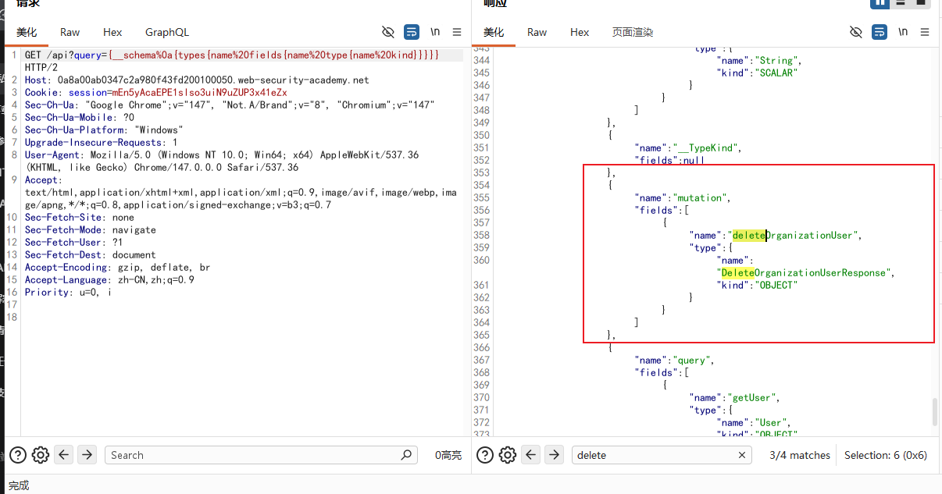Viewport: 942px width, 494px height.
Task: Open search settings gear in request panel
Action: tap(41, 455)
